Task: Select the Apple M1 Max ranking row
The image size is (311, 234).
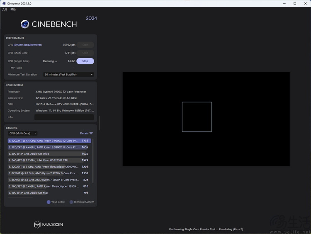Action: tap(49, 193)
